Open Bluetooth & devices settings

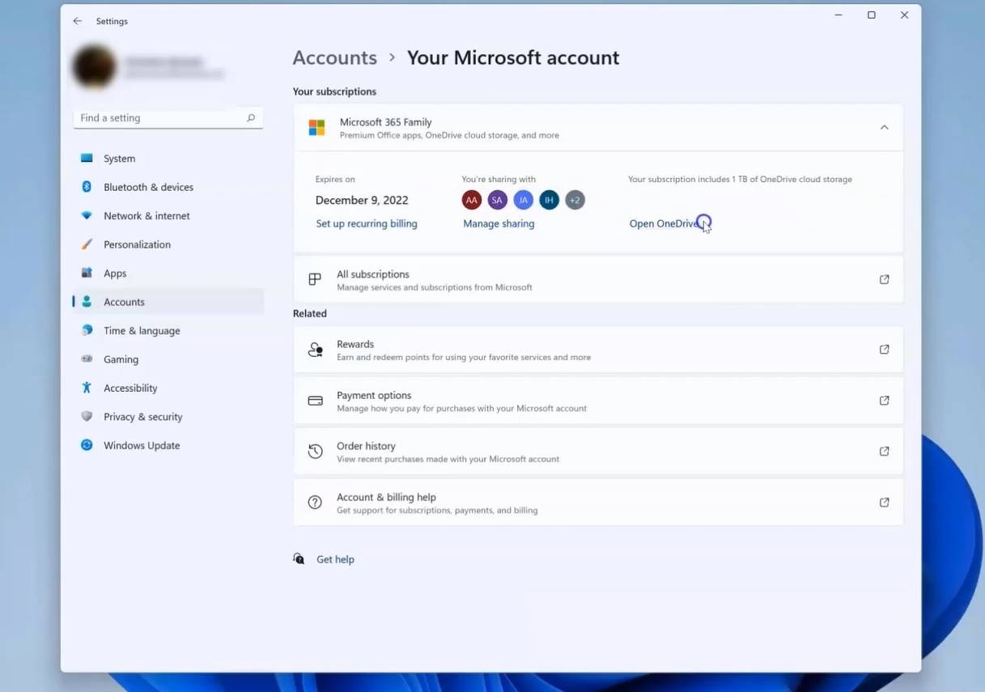(87, 186)
